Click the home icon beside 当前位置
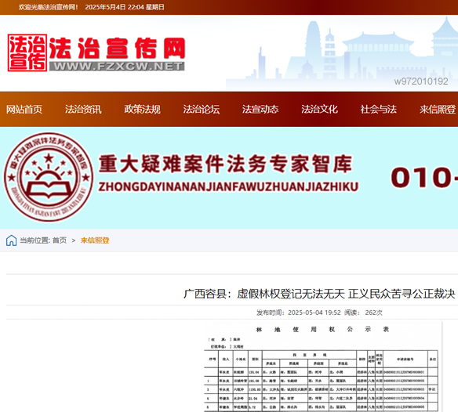Screen dimensions: 458x412 pos(12,240)
